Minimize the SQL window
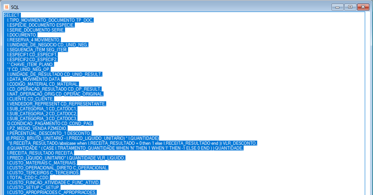This screenshot has width=373, height=195. [x=337, y=7]
